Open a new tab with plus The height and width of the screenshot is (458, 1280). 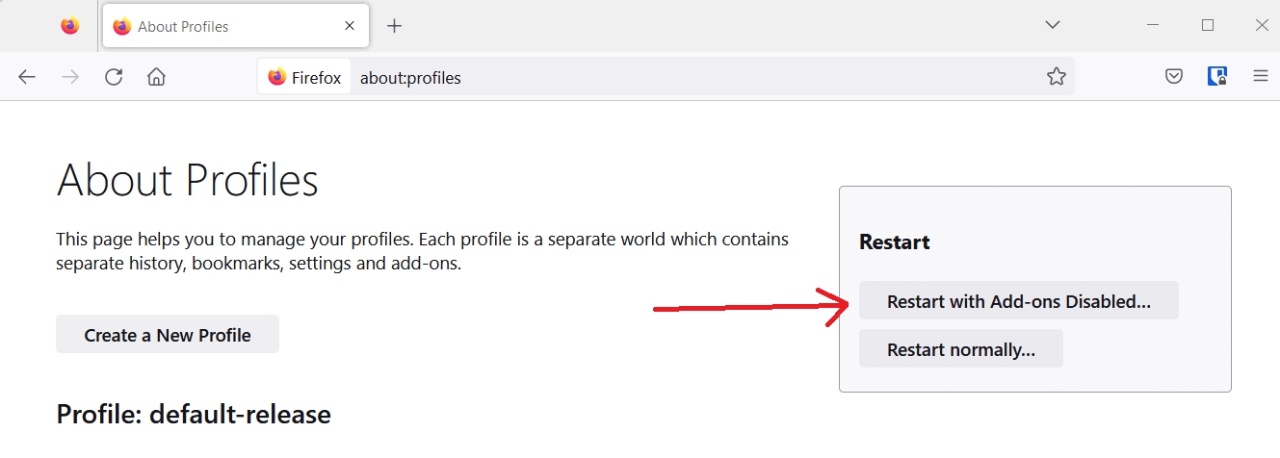click(x=394, y=26)
